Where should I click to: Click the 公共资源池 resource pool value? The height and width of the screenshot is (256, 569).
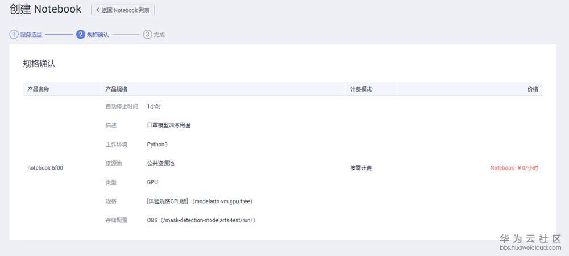pyautogui.click(x=160, y=163)
